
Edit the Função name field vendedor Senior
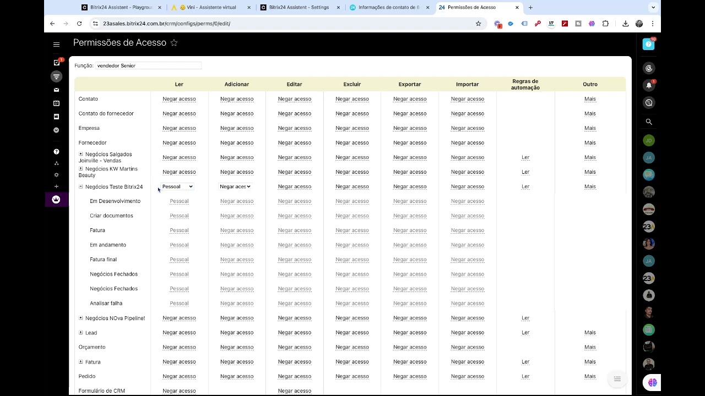[149, 65]
